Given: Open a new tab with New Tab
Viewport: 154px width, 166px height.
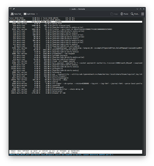Looking at the screenshot, I should coord(16,14).
